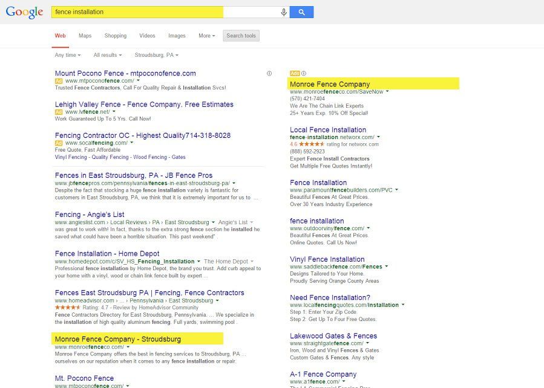Click the microphone voice search icon
The width and height of the screenshot is (544, 388).
point(284,12)
